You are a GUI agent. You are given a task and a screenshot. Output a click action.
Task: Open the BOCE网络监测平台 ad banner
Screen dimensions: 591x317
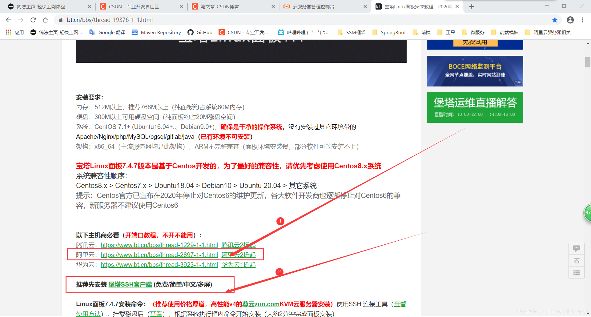click(x=475, y=71)
